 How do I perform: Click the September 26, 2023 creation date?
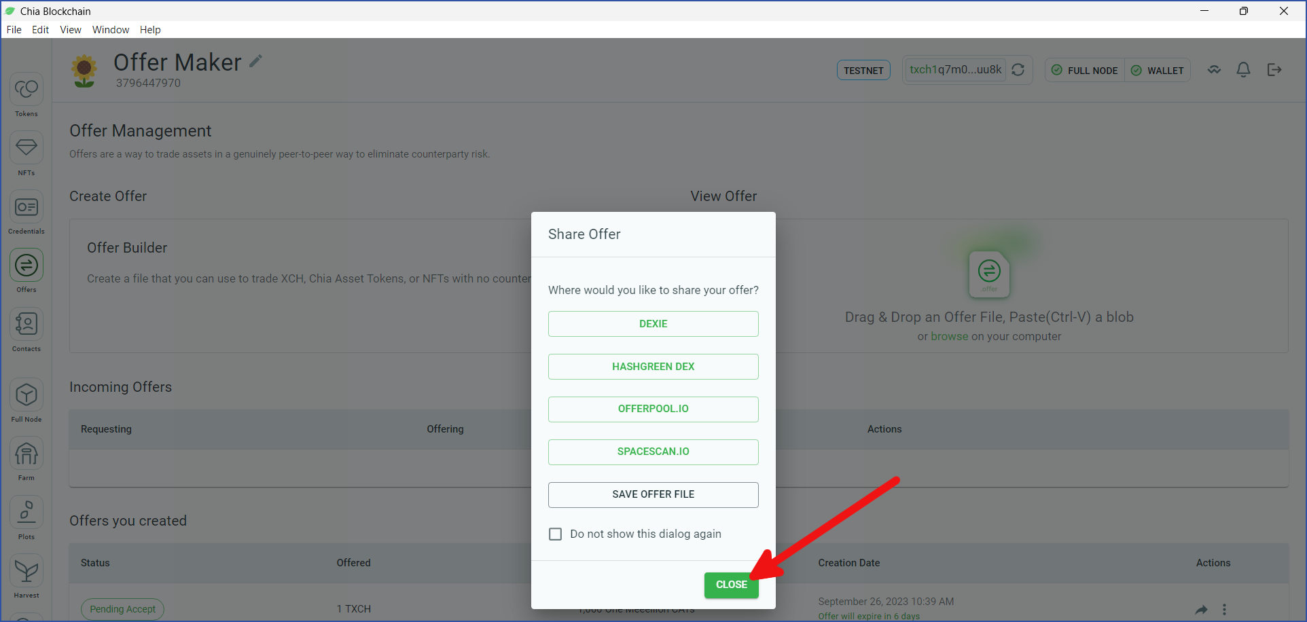(886, 602)
